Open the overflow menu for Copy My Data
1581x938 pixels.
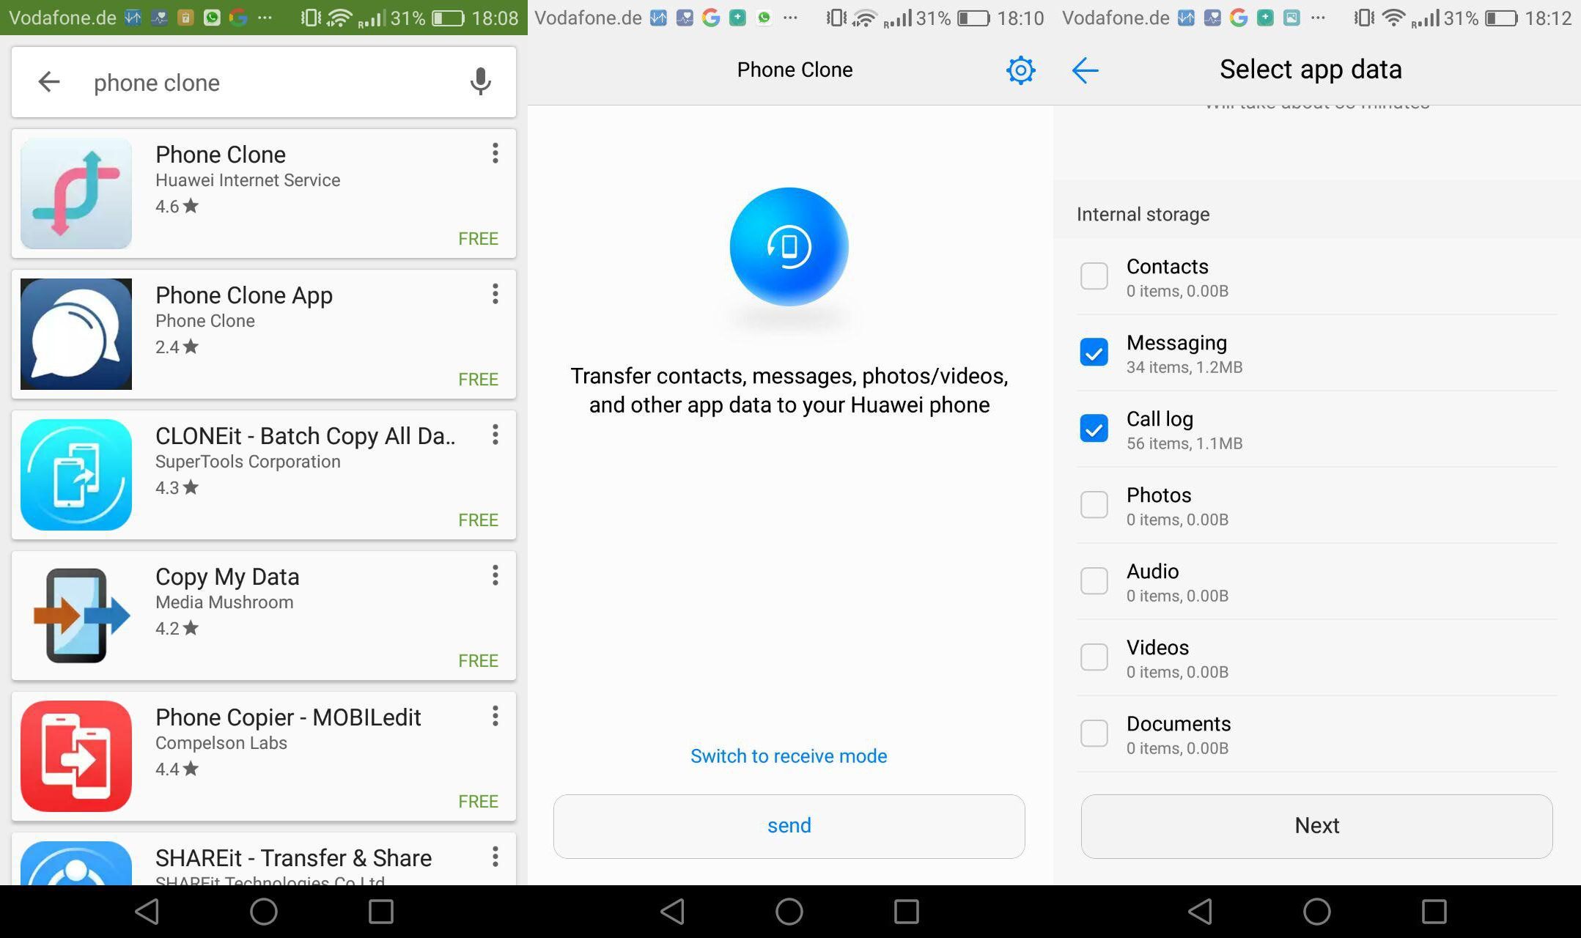(495, 575)
